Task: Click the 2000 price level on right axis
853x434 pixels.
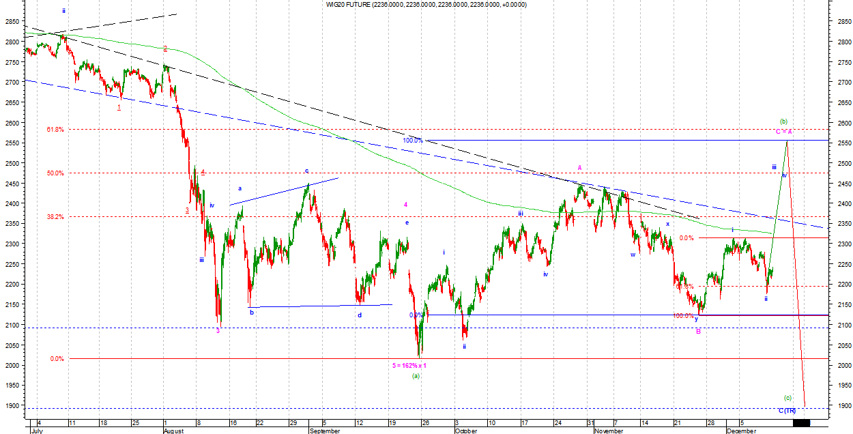Action: coord(843,366)
